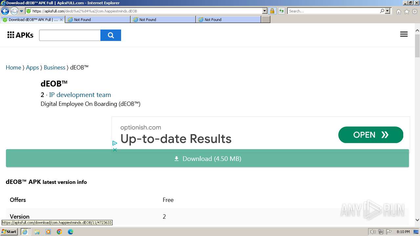
Task: Open the AdChoices triangle icon
Action: [115, 143]
